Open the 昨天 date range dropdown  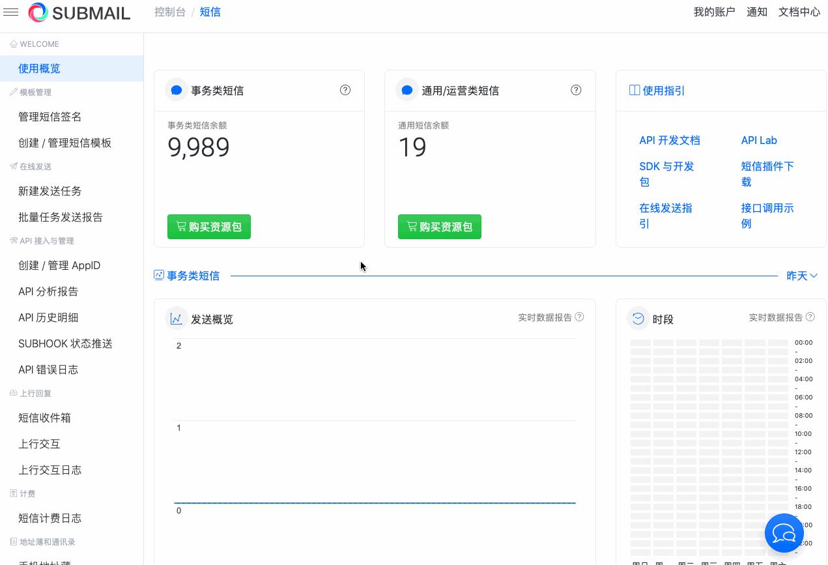(x=802, y=276)
